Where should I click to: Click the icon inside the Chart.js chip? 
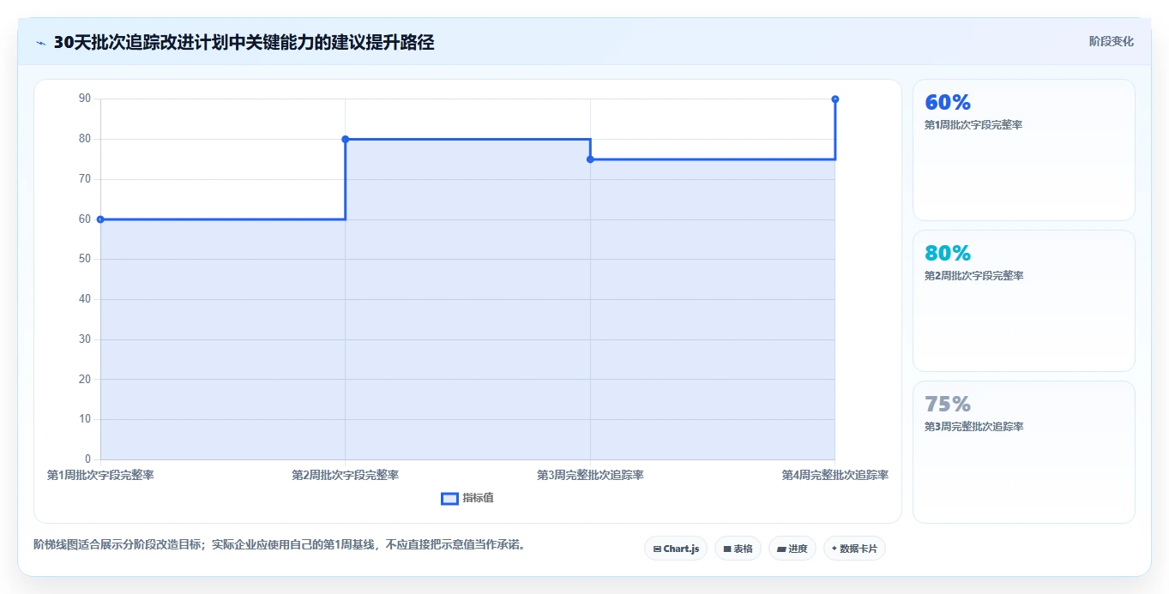(x=657, y=549)
